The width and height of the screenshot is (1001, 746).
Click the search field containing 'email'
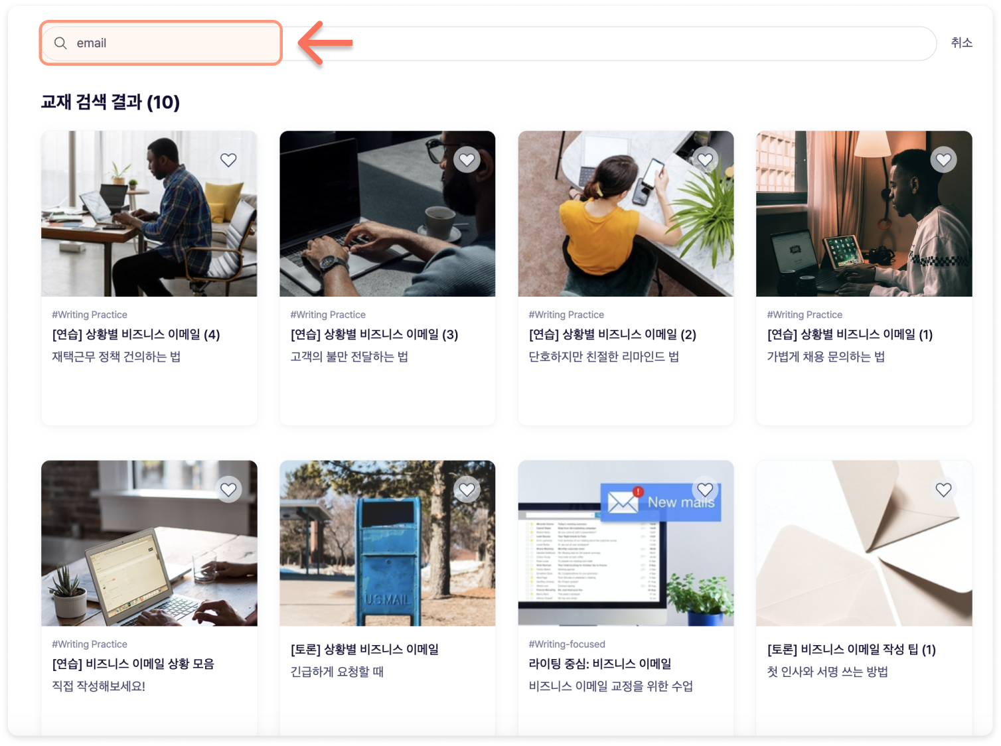[489, 43]
